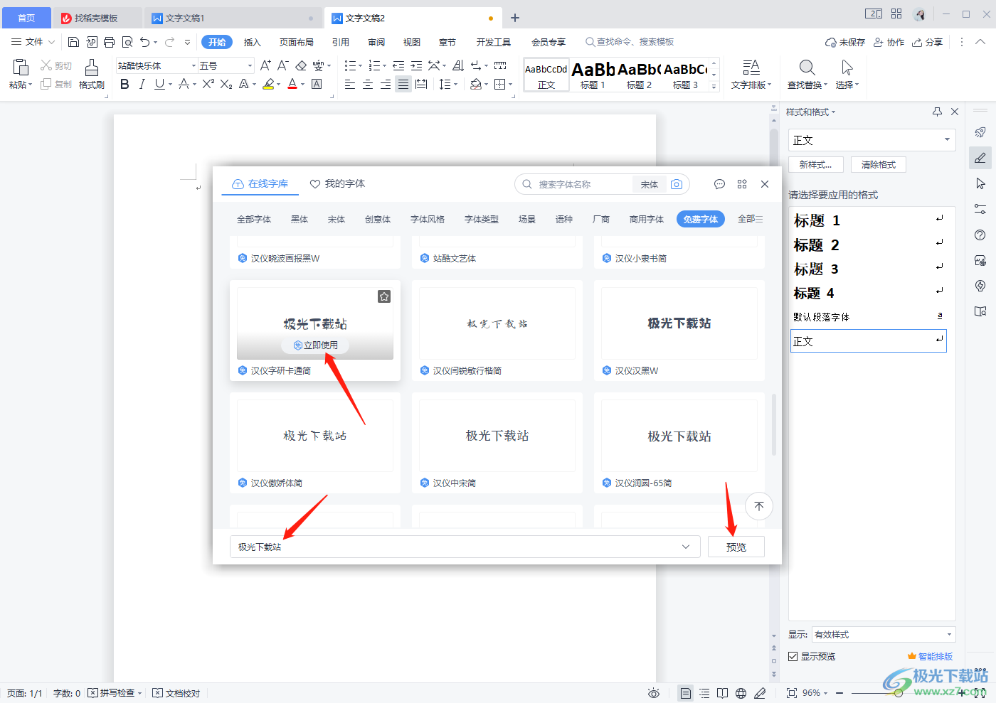The height and width of the screenshot is (703, 996).
Task: Click 立即使用 on the 汉仪字研卡通简 card
Action: (315, 345)
